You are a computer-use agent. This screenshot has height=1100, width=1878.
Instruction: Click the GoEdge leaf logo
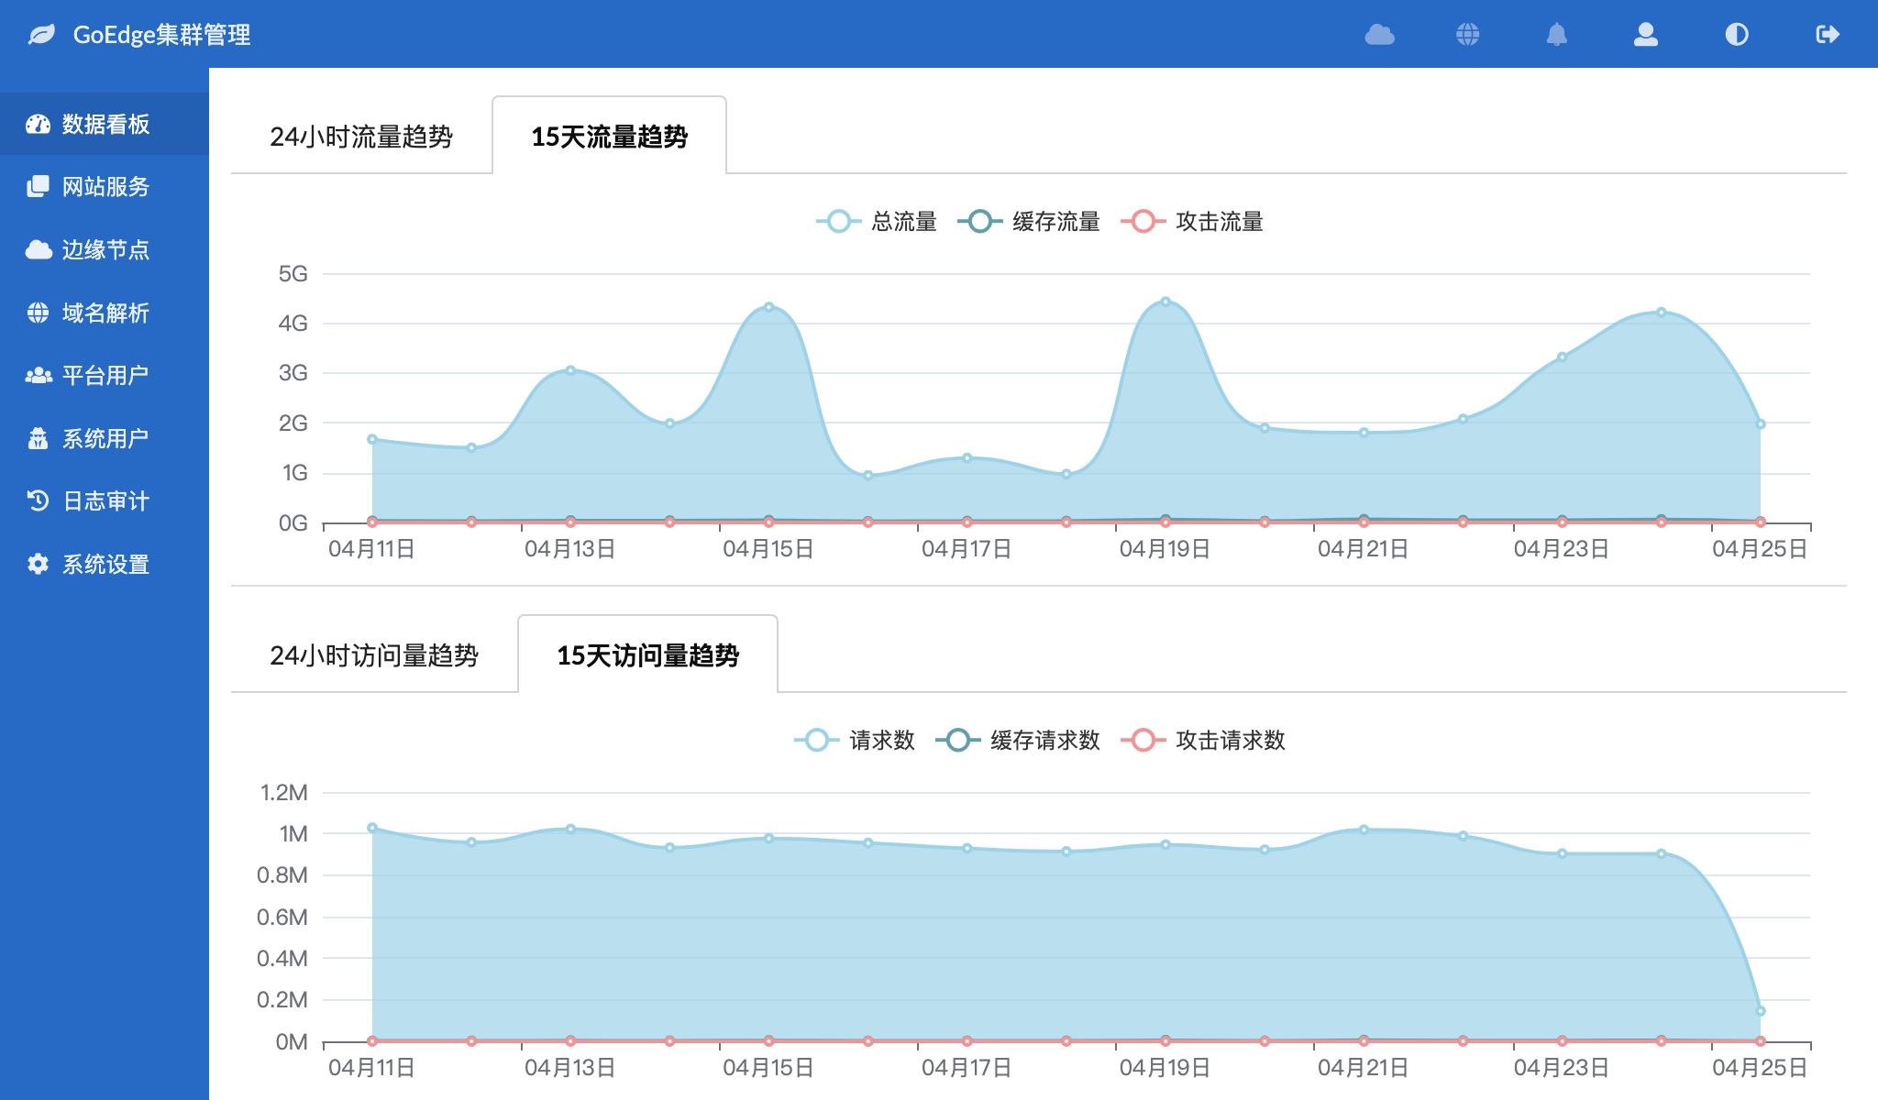[x=40, y=35]
